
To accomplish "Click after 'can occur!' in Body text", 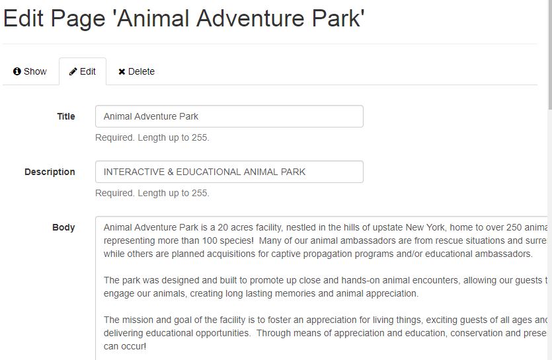I will pos(147,346).
